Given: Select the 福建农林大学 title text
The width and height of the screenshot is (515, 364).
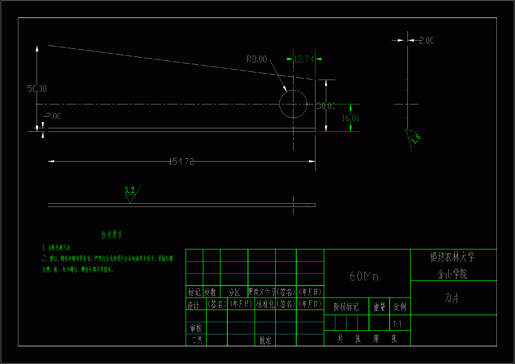Looking at the screenshot, I should click(452, 257).
